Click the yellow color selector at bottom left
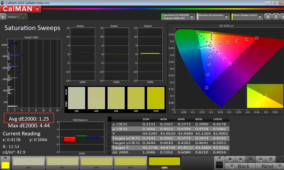Viewport: 284px width, 170px height. click(5, 165)
